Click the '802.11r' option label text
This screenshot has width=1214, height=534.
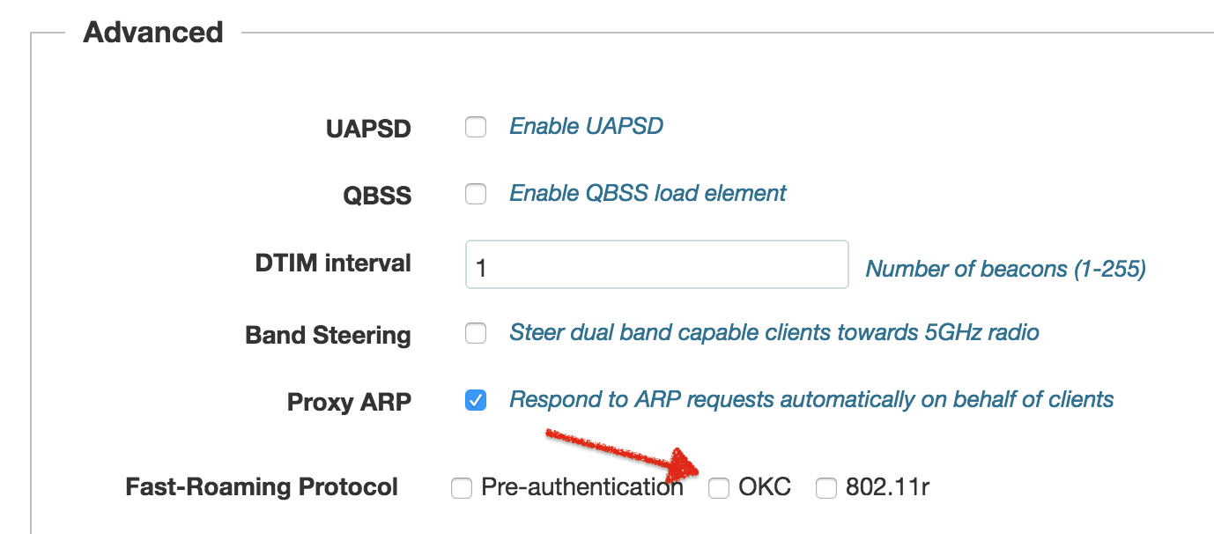point(887,486)
